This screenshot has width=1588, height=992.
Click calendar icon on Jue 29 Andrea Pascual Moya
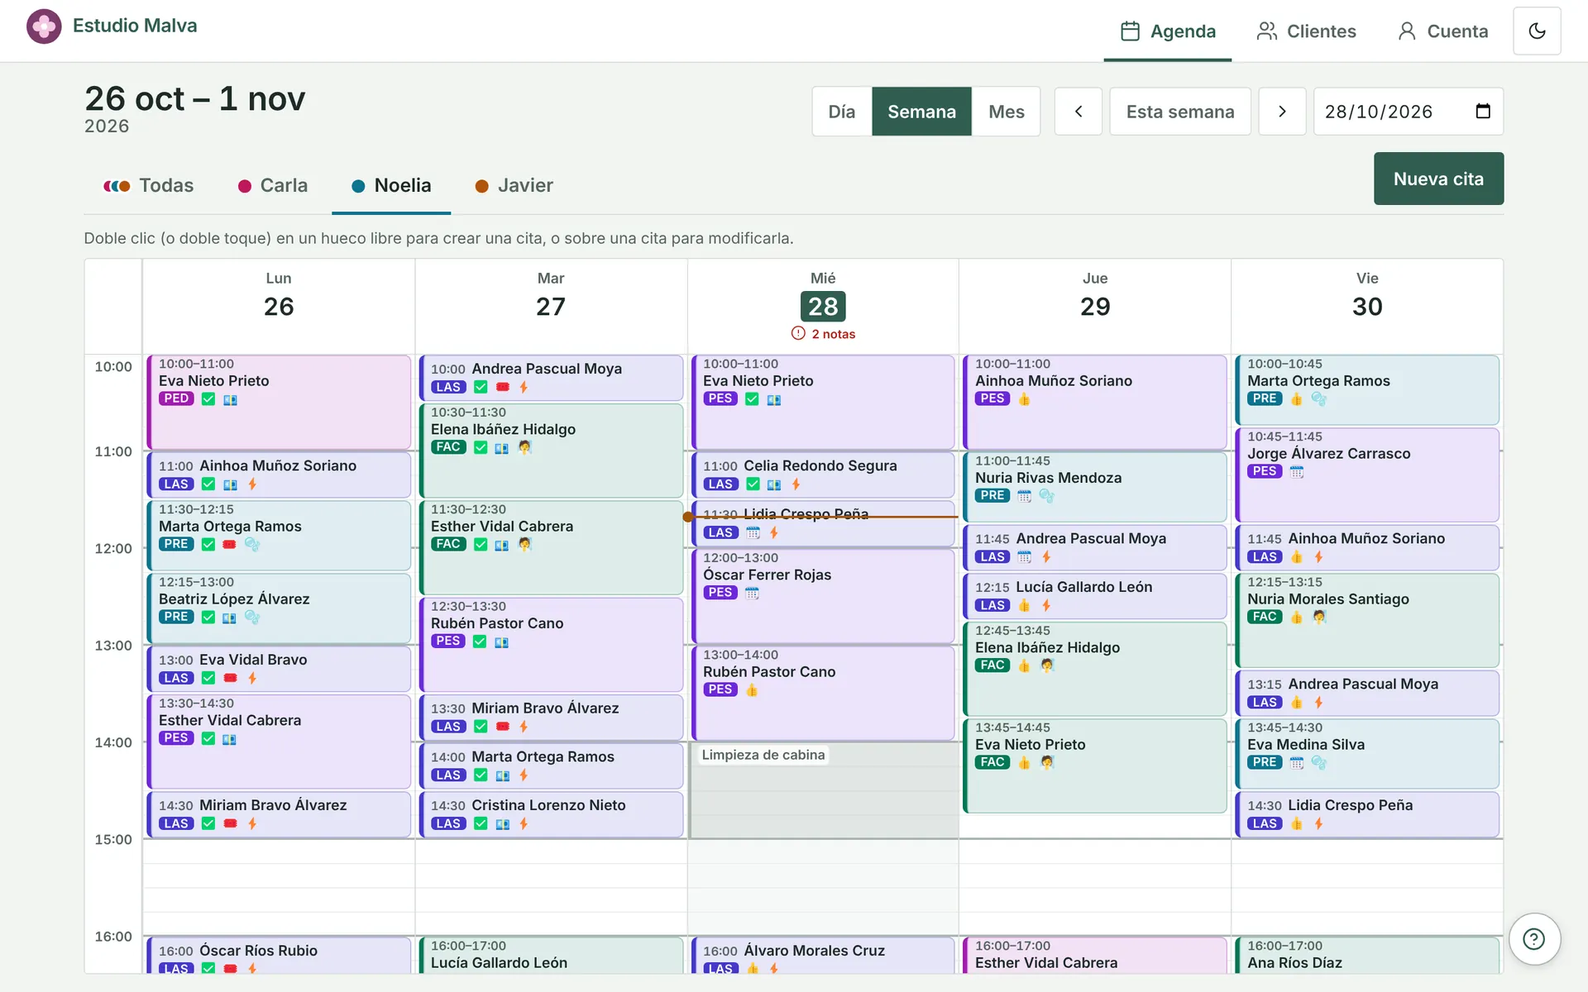click(1025, 557)
